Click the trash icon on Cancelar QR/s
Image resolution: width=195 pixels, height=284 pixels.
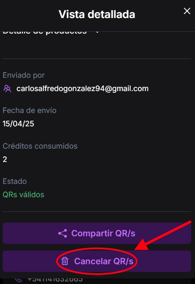click(65, 261)
